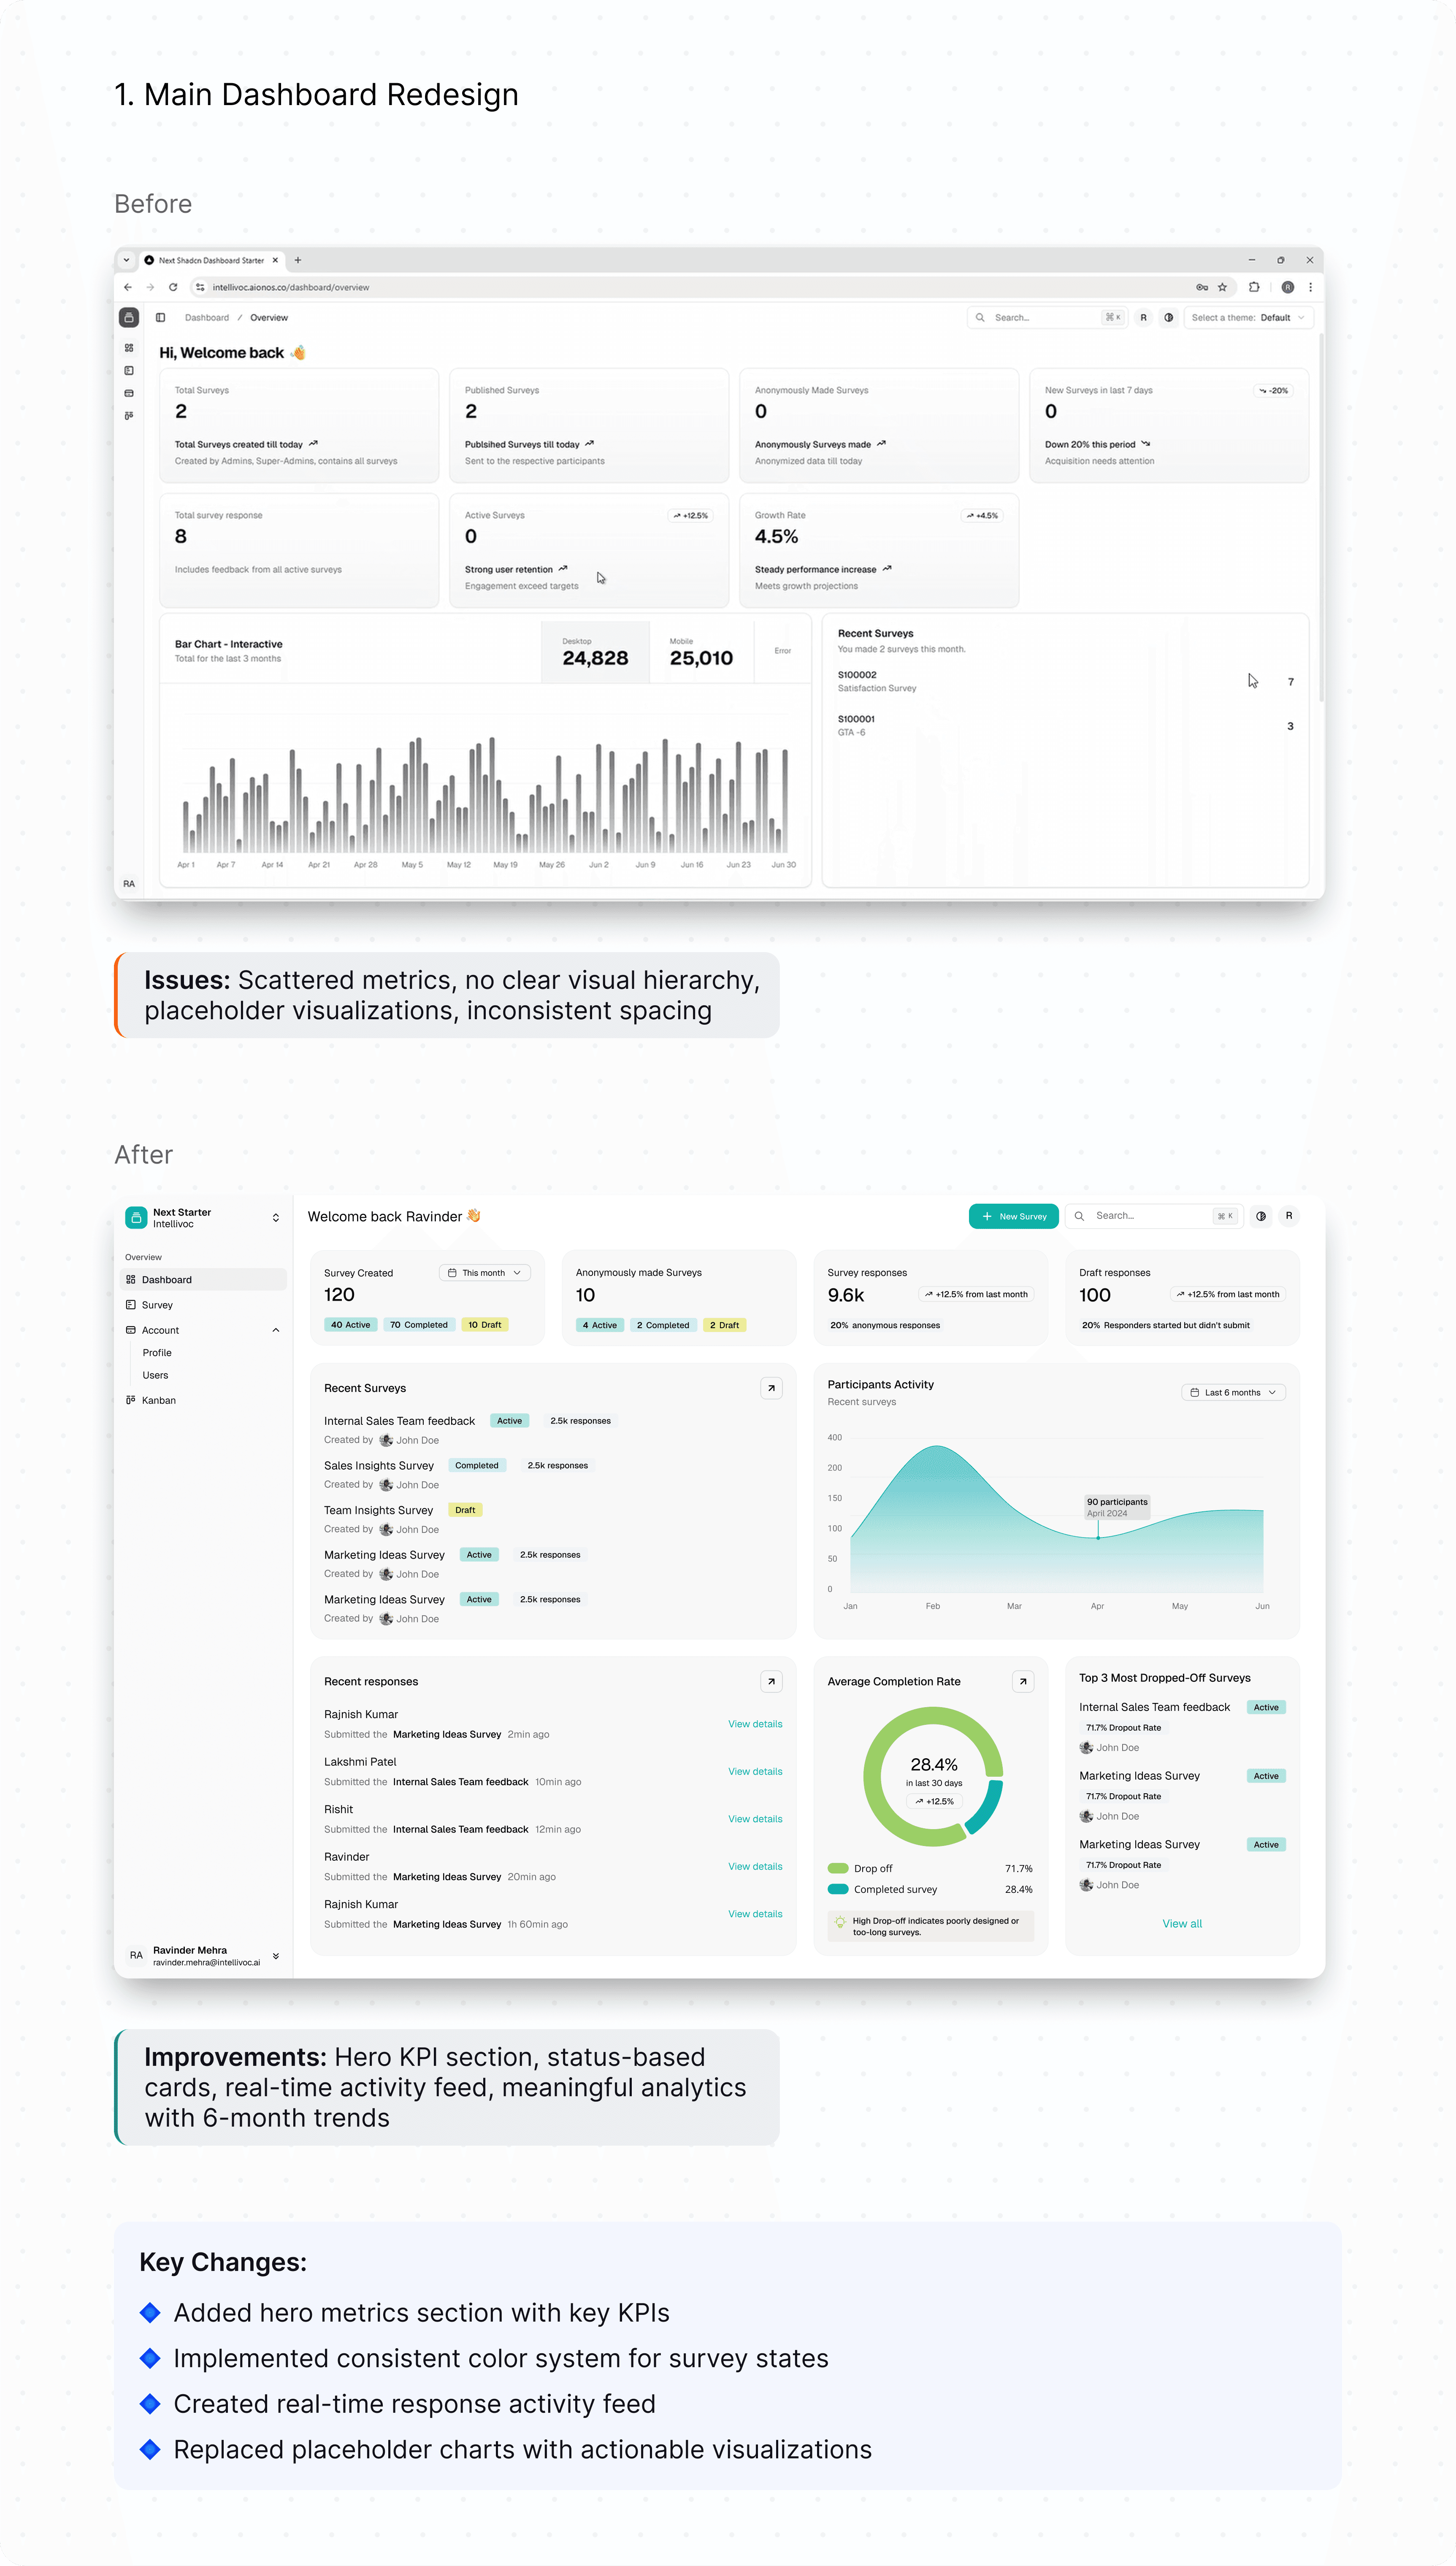Bookmark page with the star icon
1456x2566 pixels.
point(1222,287)
